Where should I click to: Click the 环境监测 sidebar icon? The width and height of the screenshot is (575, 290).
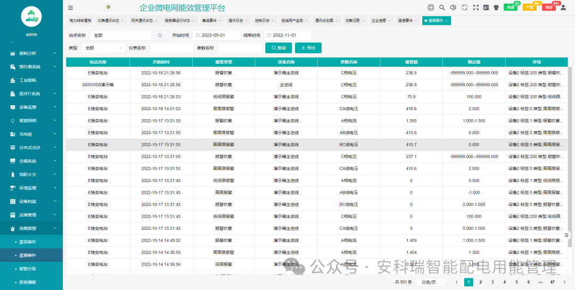(x=12, y=188)
